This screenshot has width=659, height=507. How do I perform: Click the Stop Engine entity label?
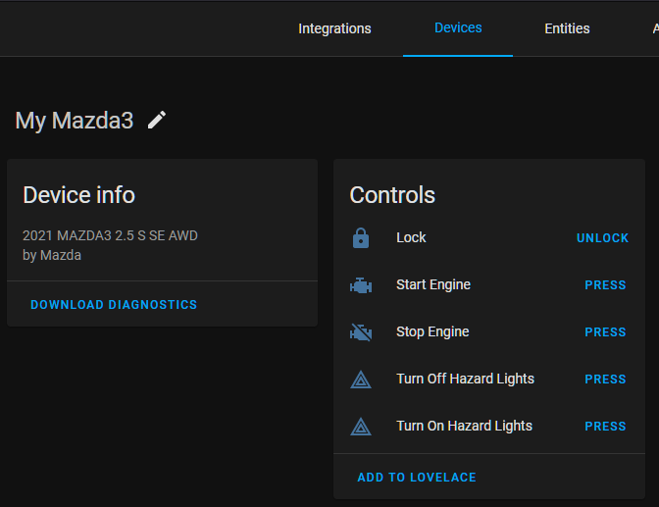pos(432,331)
